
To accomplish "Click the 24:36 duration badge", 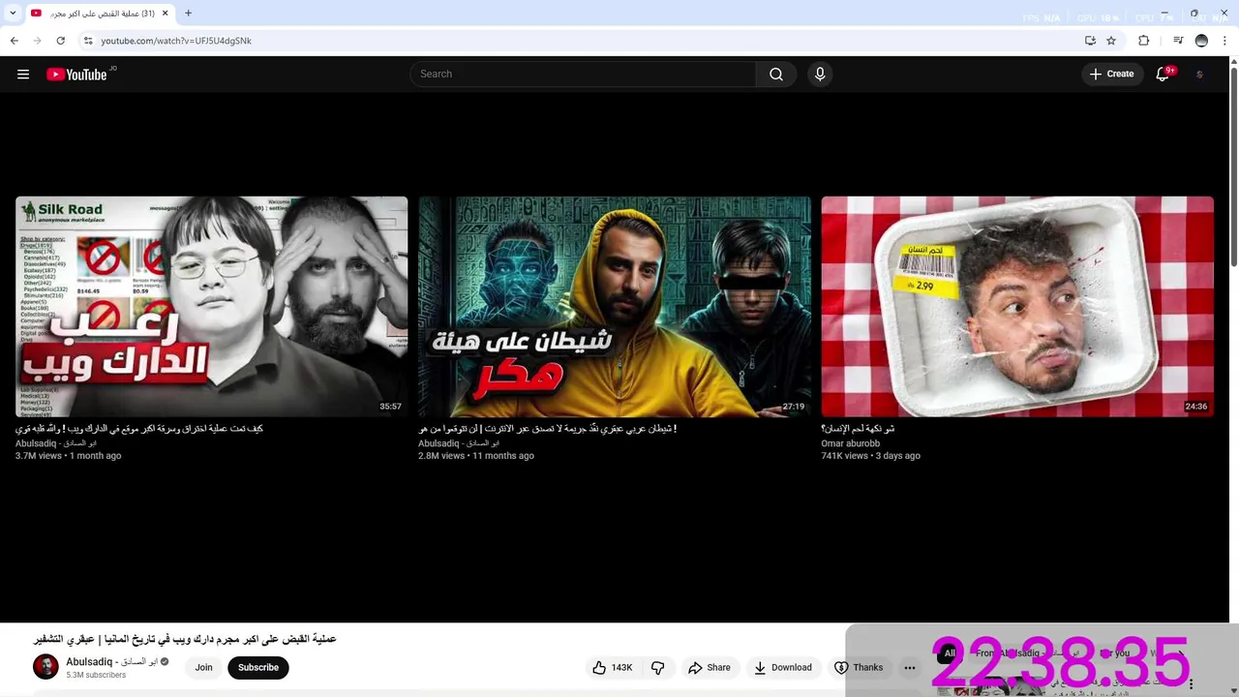I will pyautogui.click(x=1195, y=407).
